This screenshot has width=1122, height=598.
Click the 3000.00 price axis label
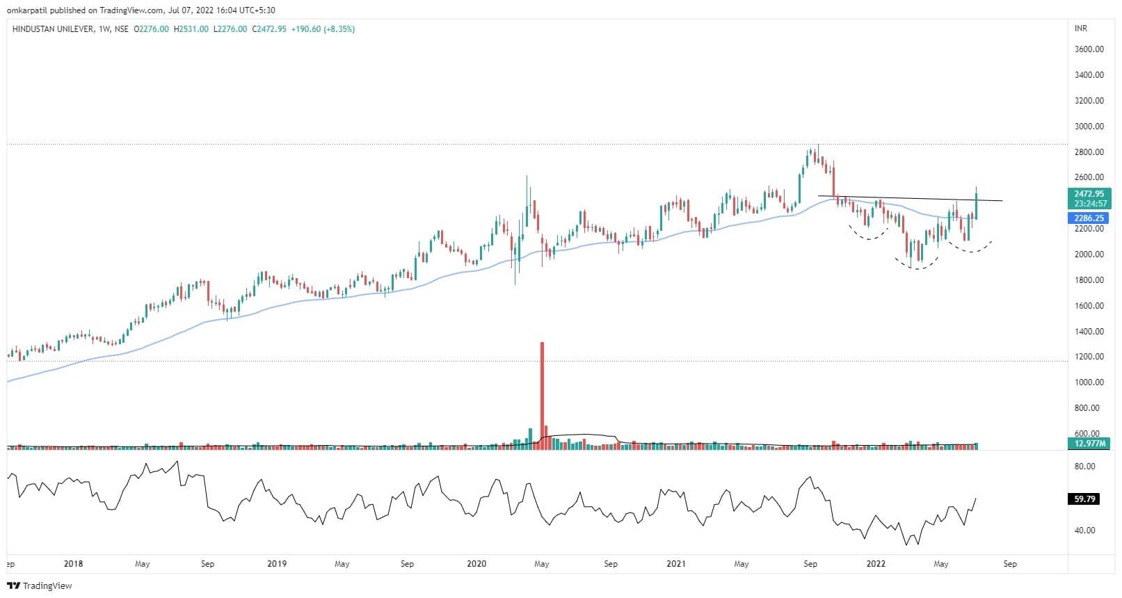coord(1089,127)
